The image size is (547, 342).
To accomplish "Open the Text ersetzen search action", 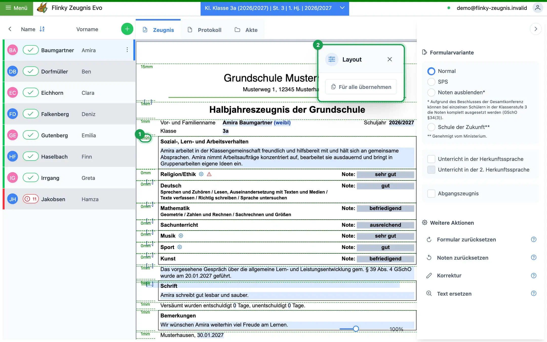I will point(454,294).
